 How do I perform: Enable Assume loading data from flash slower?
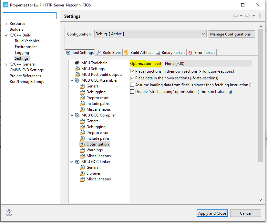(x=132, y=85)
